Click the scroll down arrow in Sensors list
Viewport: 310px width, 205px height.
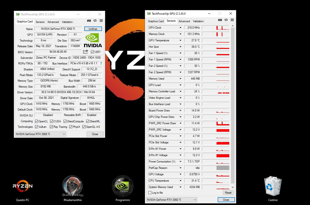tap(233, 188)
